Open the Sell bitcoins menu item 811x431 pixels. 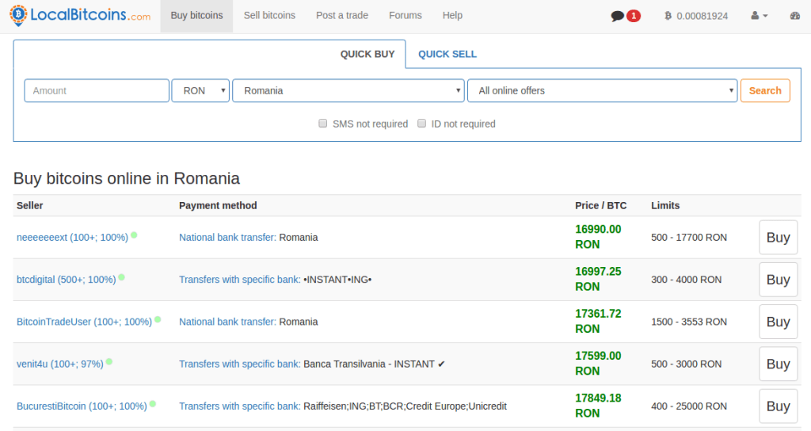pos(269,16)
